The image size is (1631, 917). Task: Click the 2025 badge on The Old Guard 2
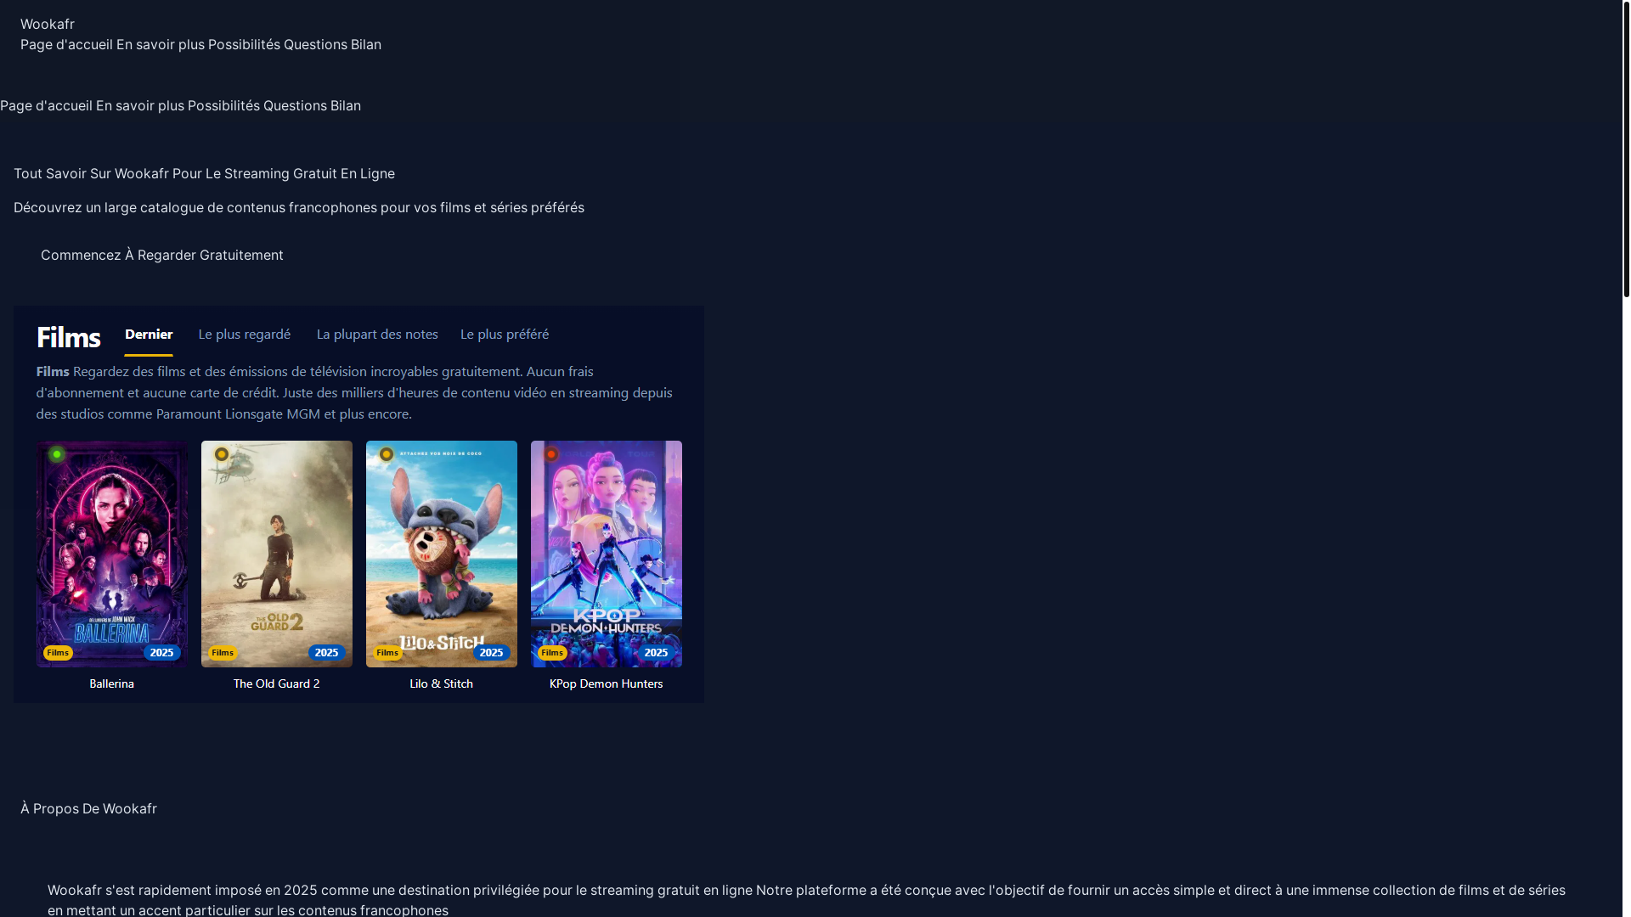coord(326,652)
